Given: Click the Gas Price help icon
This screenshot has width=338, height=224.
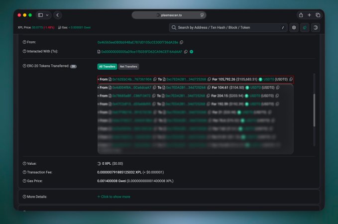Looking at the screenshot, I should [x=24, y=181].
